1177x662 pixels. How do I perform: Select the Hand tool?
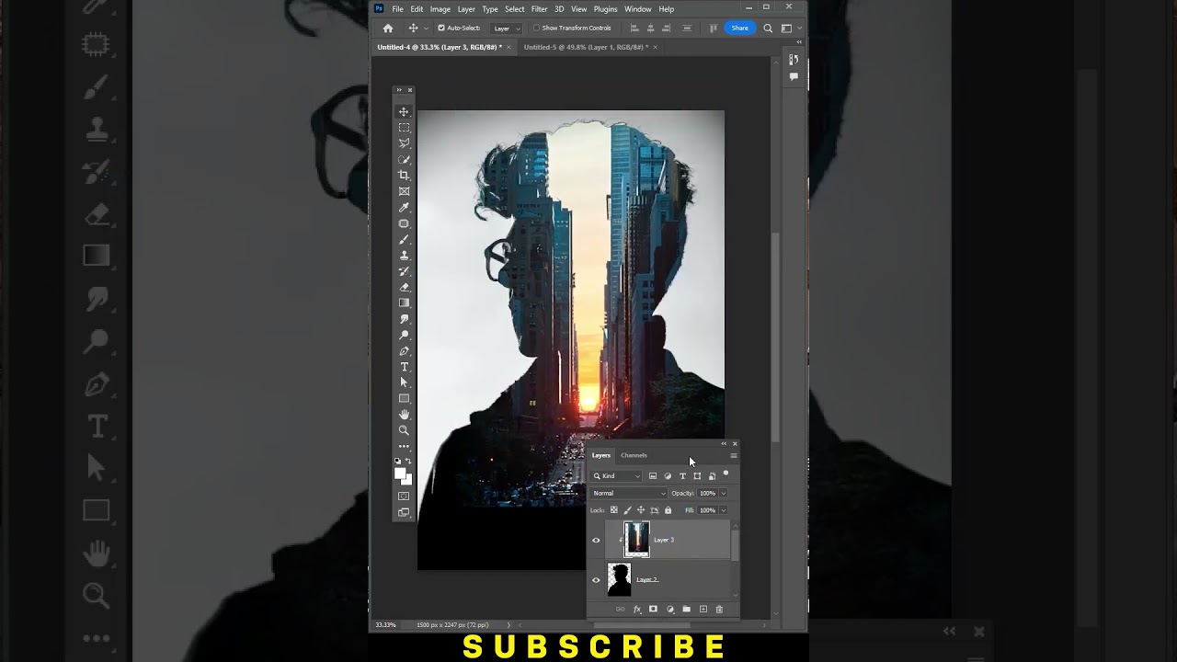pyautogui.click(x=404, y=415)
